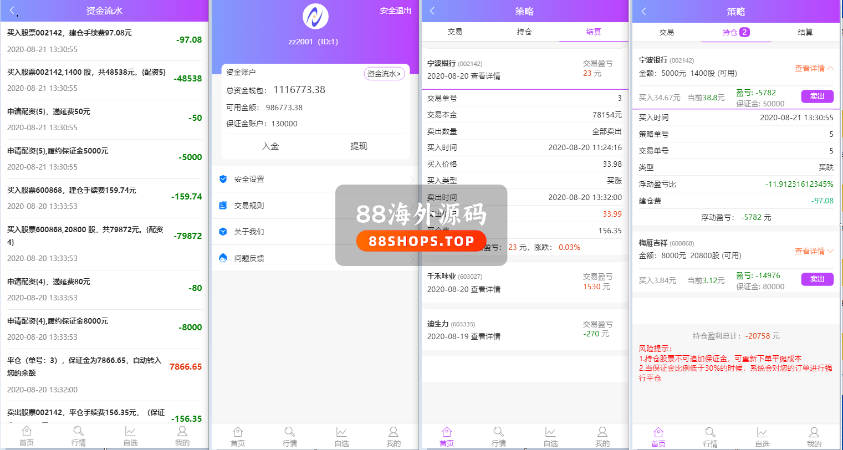The width and height of the screenshot is (843, 450).
Task: Select 结算 tab in the 持仓 panel
Action: (805, 32)
